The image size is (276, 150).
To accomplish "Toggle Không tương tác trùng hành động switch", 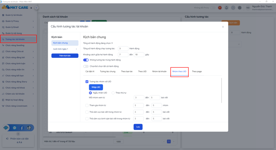I will (x=86, y=60).
